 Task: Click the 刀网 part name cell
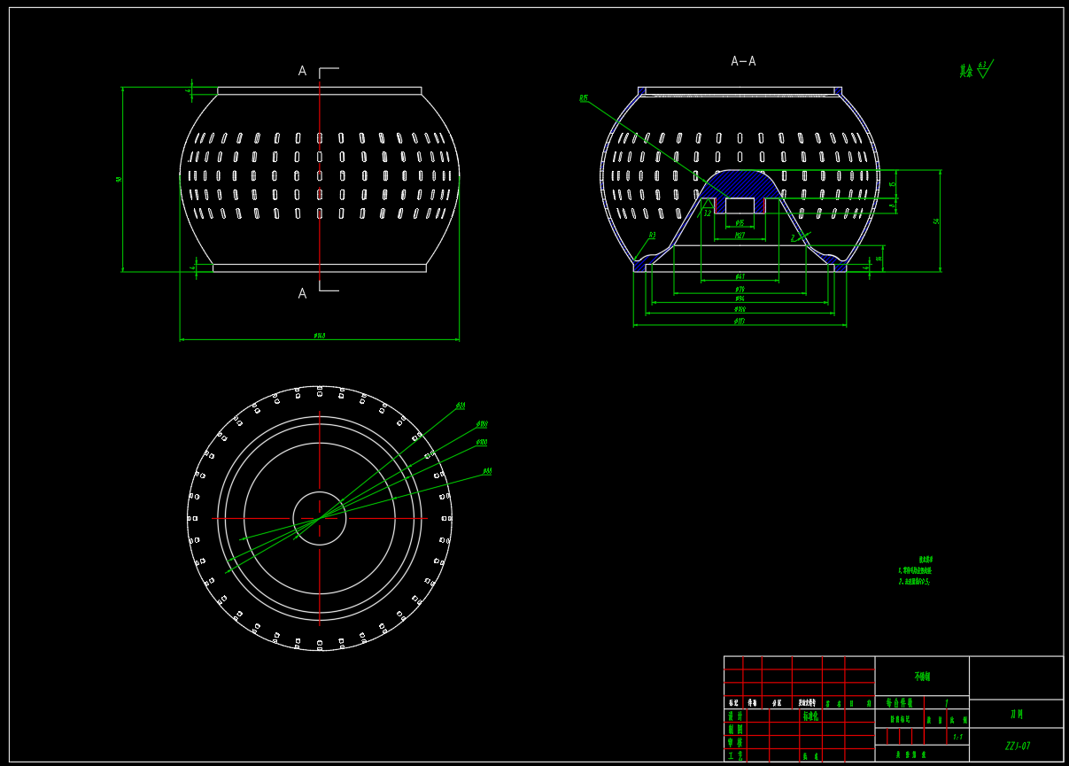1016,714
